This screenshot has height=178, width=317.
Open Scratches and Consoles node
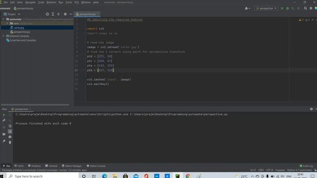coord(23,40)
